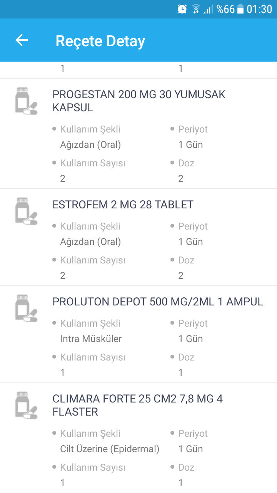Tap the battery icon in status bar
This screenshot has width=277, height=493.
click(240, 9)
